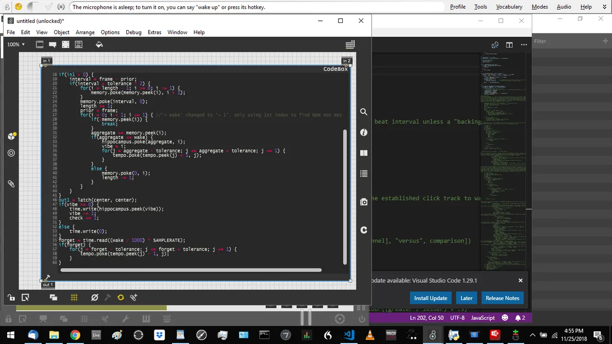Click the 'out 1' outlet object
The width and height of the screenshot is (612, 344).
point(48,285)
